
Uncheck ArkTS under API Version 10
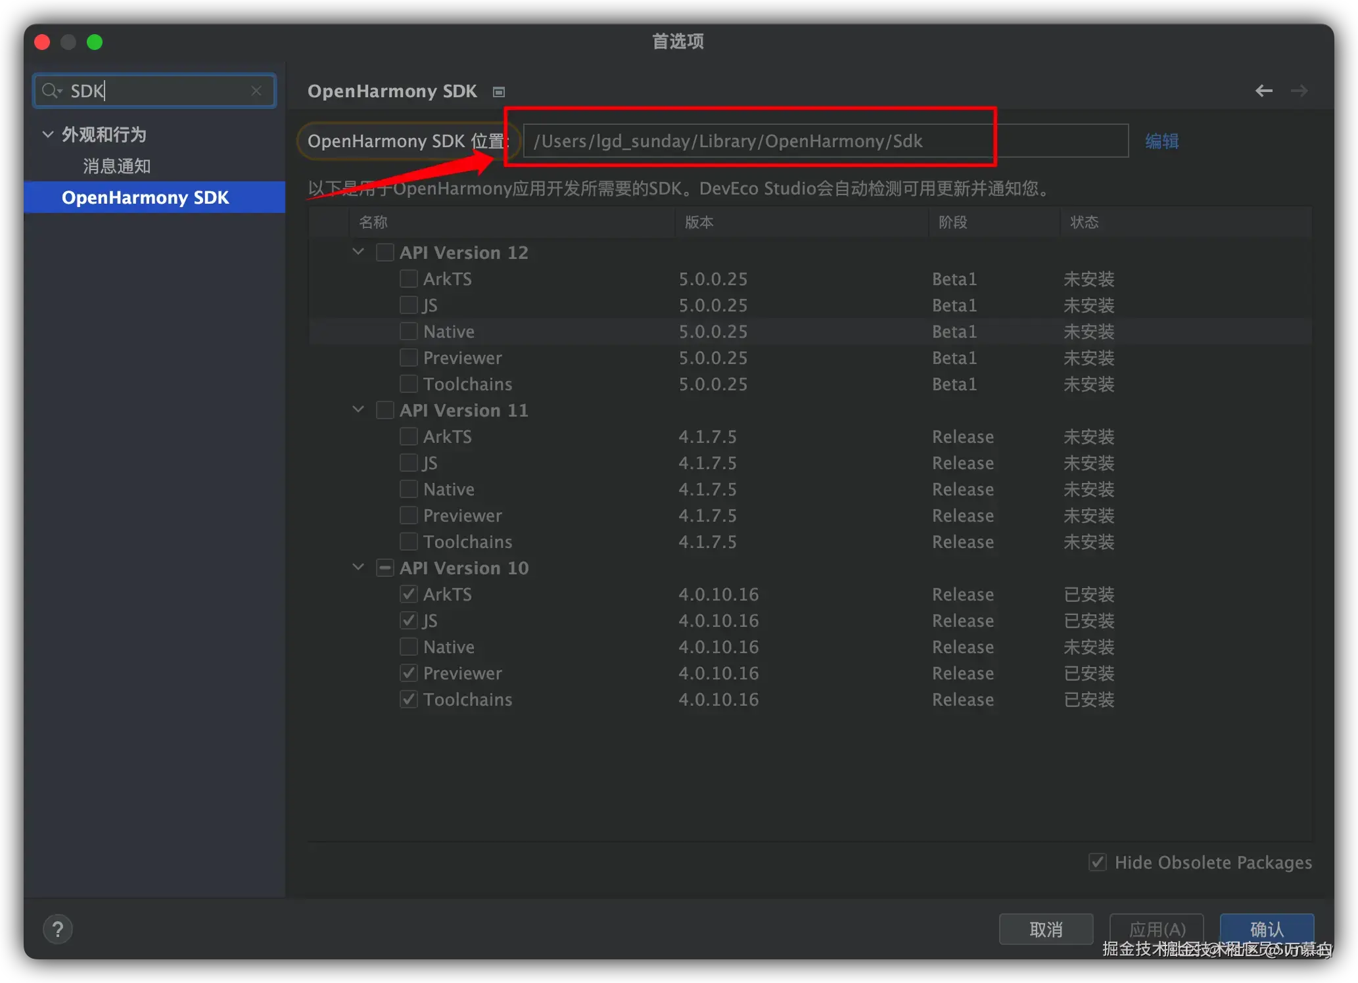409,594
